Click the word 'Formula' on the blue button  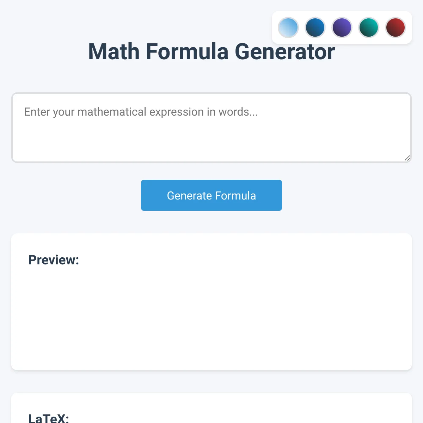tap(235, 196)
